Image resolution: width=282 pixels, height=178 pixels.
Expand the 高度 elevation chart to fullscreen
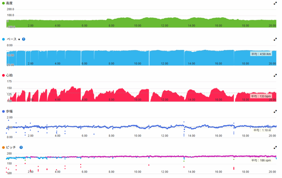coord(275,3)
